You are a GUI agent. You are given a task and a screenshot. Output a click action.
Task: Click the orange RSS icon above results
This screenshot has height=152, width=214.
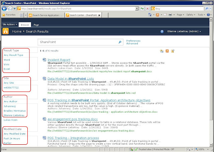tap(167, 51)
